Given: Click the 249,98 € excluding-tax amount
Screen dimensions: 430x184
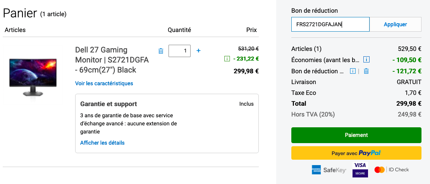Looking at the screenshot, I should 410,115.
